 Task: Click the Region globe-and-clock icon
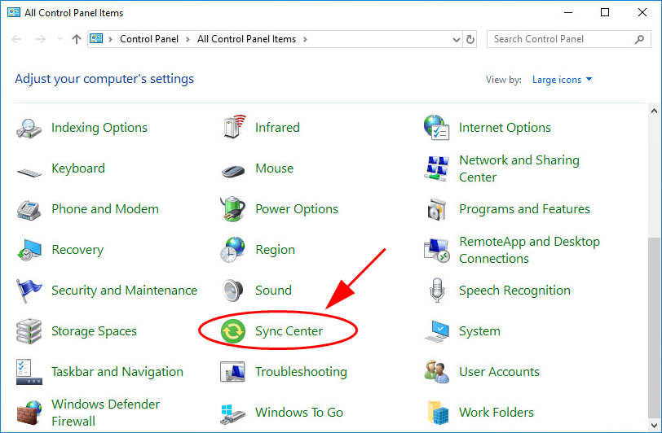(232, 250)
